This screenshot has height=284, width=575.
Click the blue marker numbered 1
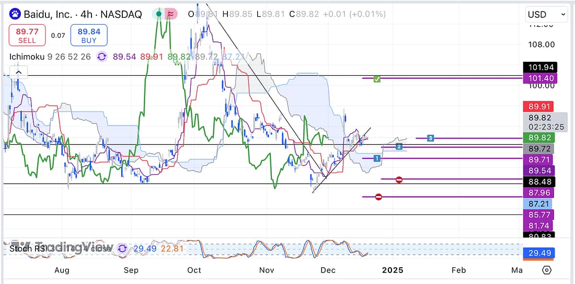point(376,158)
